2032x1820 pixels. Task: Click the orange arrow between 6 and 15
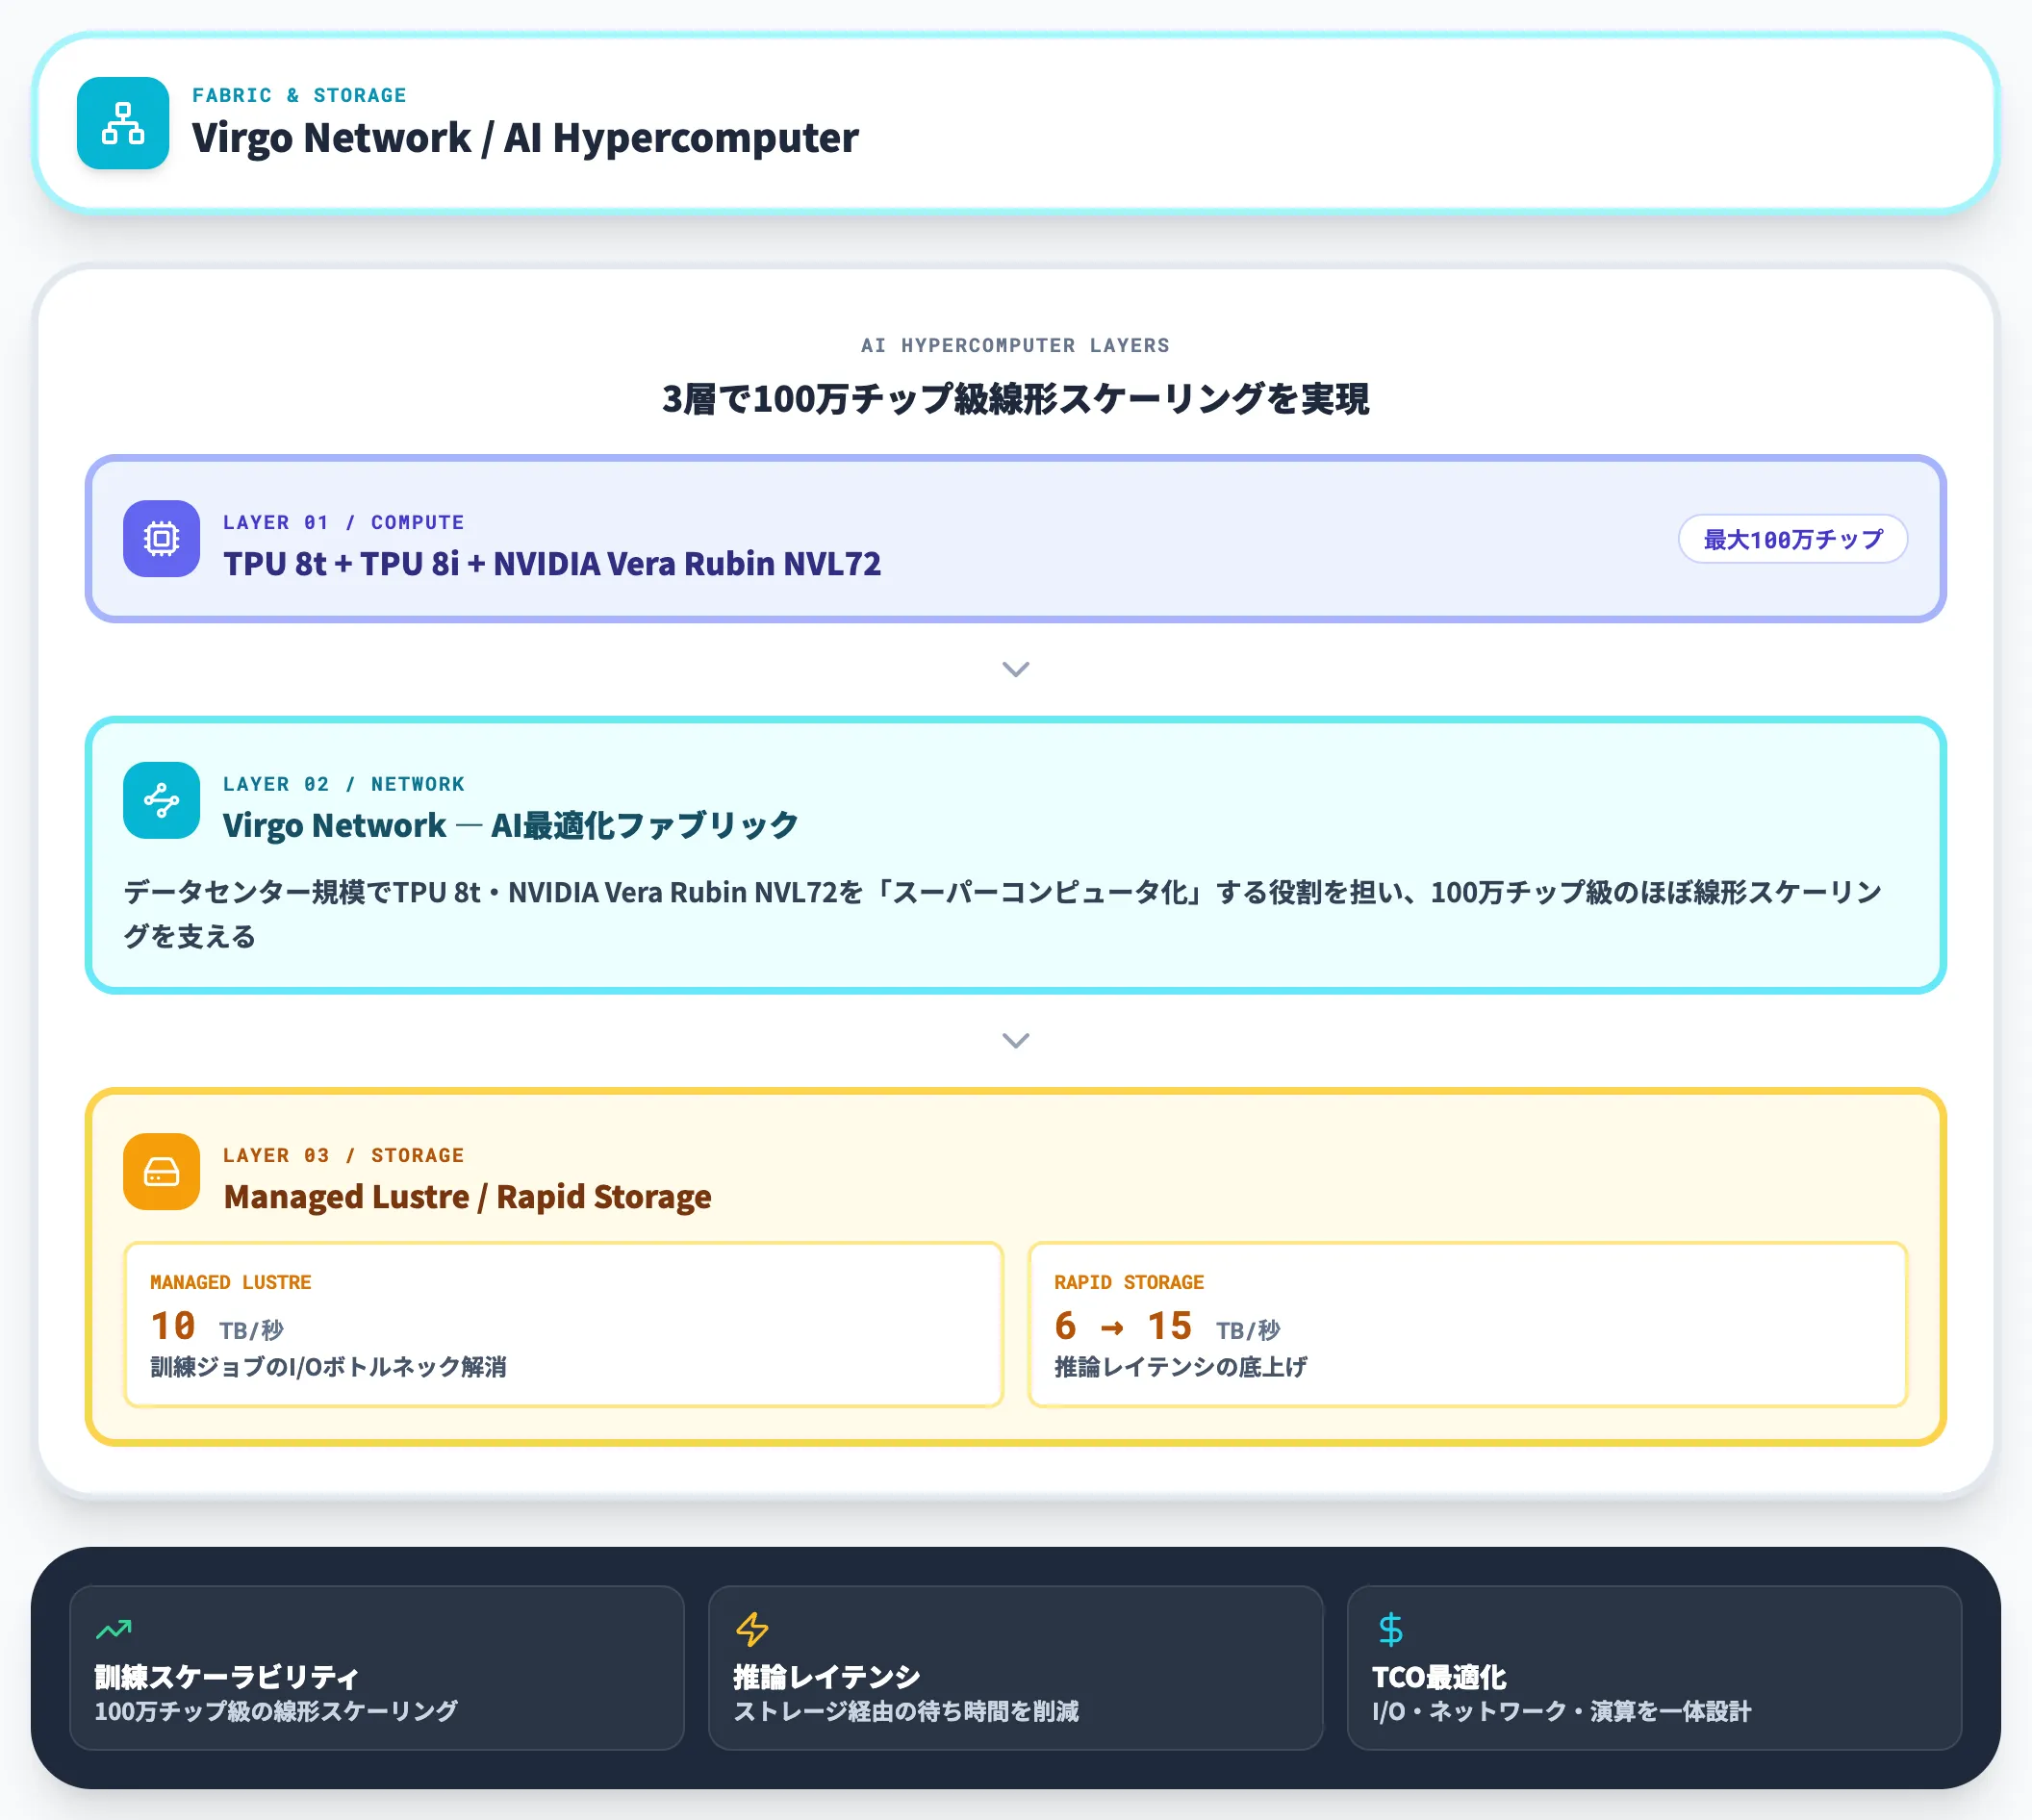coord(1113,1327)
